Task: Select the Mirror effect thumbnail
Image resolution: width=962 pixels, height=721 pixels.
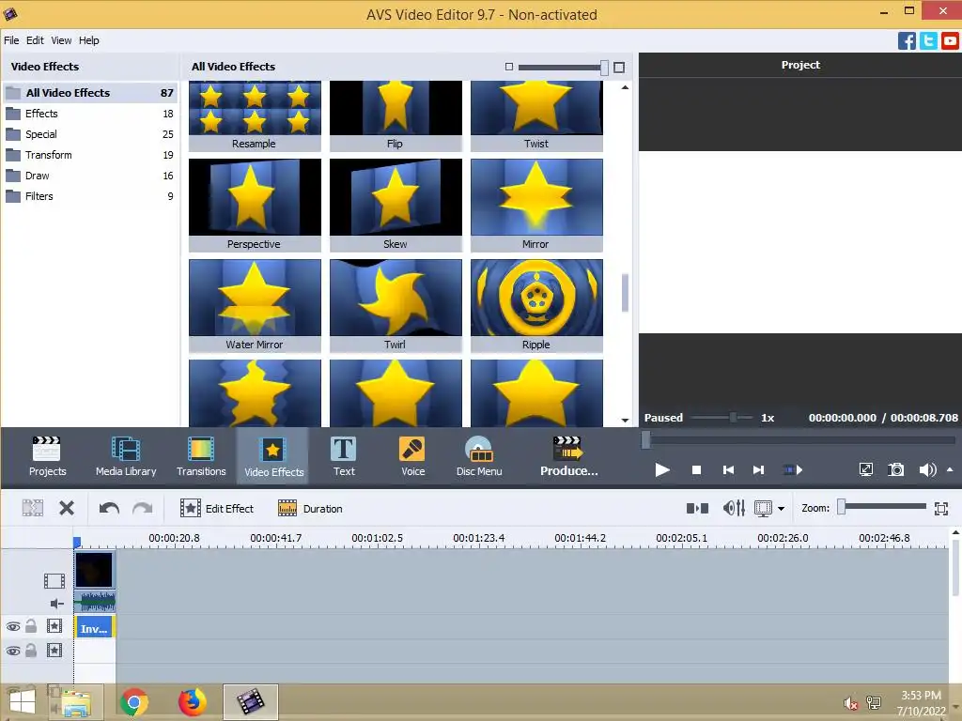Action: point(536,205)
